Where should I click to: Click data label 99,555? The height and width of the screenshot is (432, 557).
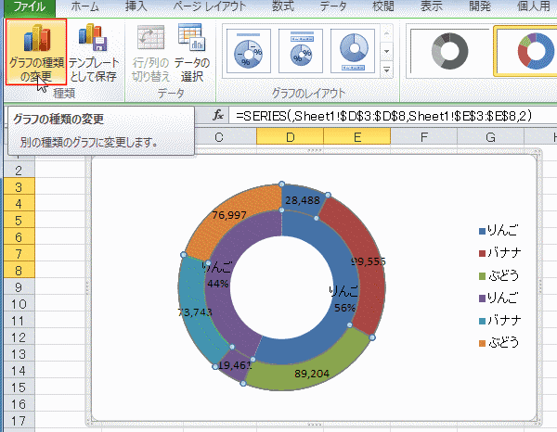point(369,261)
